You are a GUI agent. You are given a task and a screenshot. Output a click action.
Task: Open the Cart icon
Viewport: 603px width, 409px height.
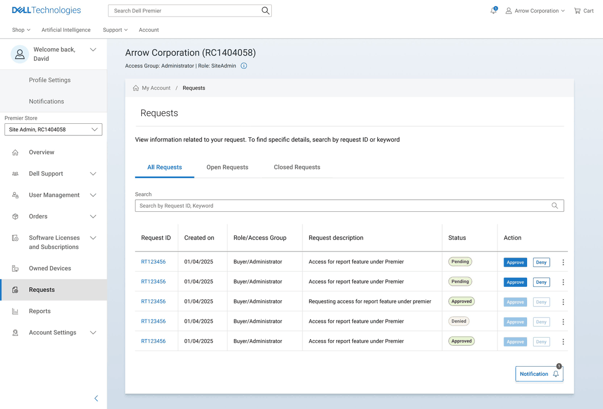[x=577, y=11]
